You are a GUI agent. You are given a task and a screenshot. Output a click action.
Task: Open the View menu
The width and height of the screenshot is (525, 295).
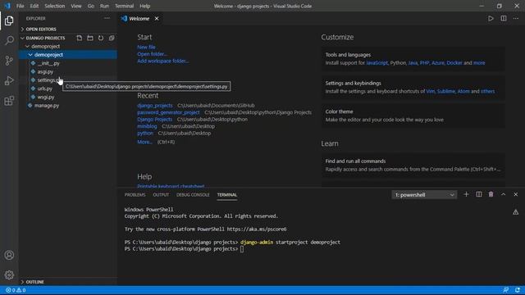[x=76, y=6]
